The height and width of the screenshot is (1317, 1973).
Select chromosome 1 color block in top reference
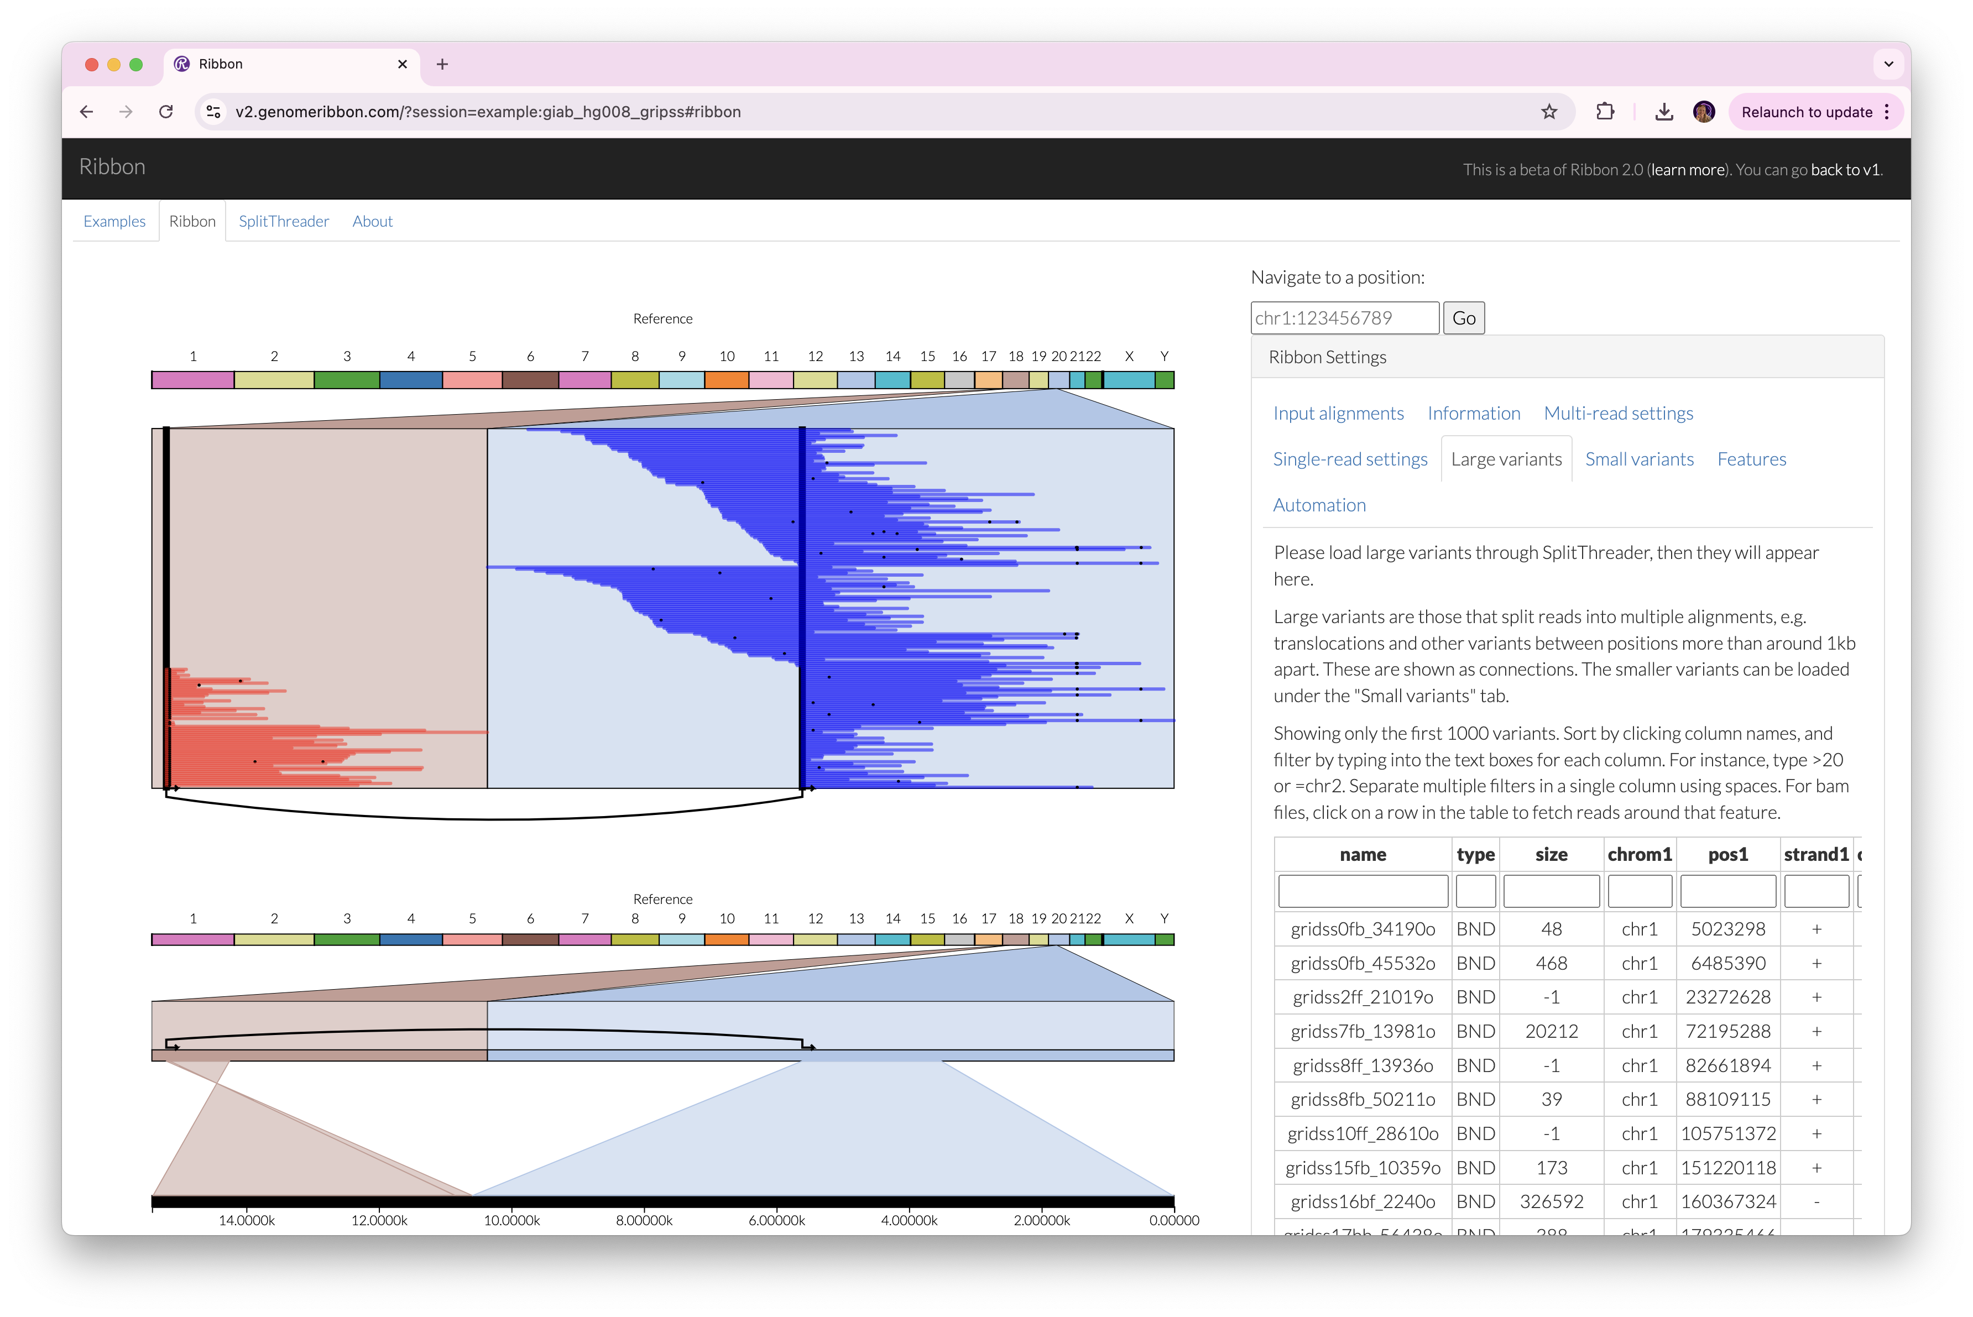point(192,380)
